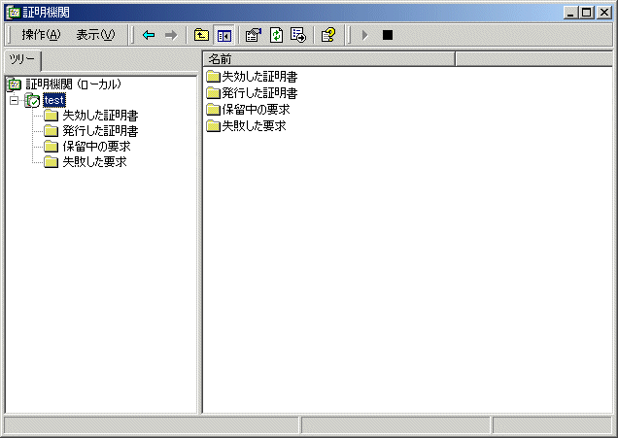Screen dimensions: 618x438
Task: Click the empty second column header
Action: tap(533, 59)
